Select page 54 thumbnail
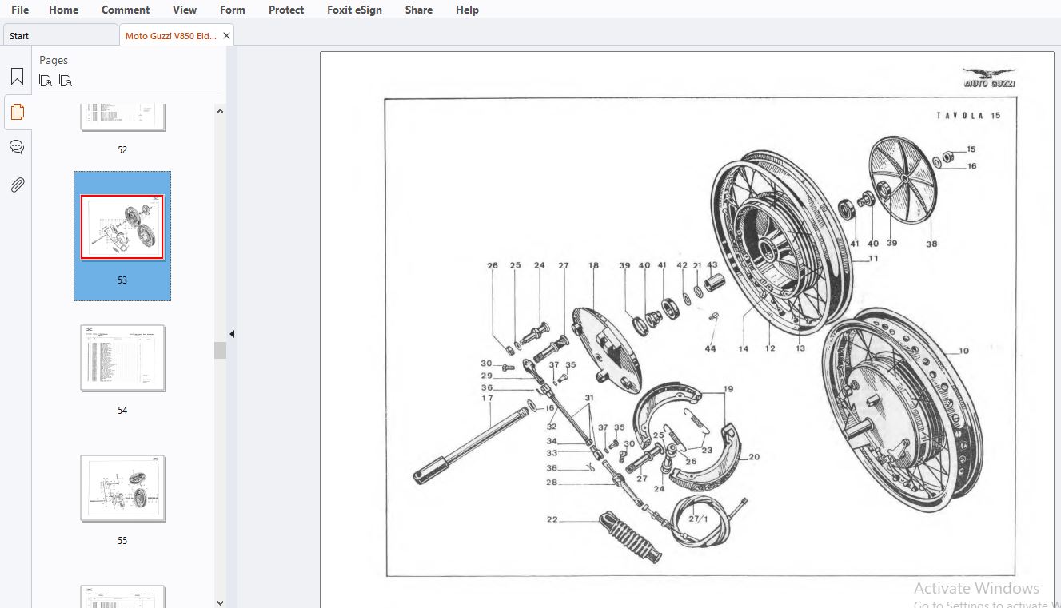This screenshot has width=1061, height=608. (x=122, y=358)
